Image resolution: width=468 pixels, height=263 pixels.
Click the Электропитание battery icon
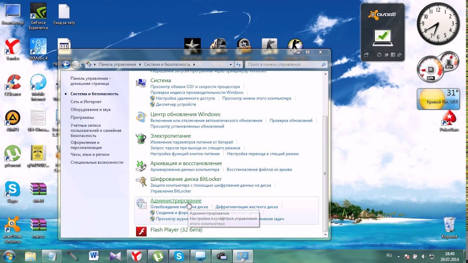click(141, 138)
